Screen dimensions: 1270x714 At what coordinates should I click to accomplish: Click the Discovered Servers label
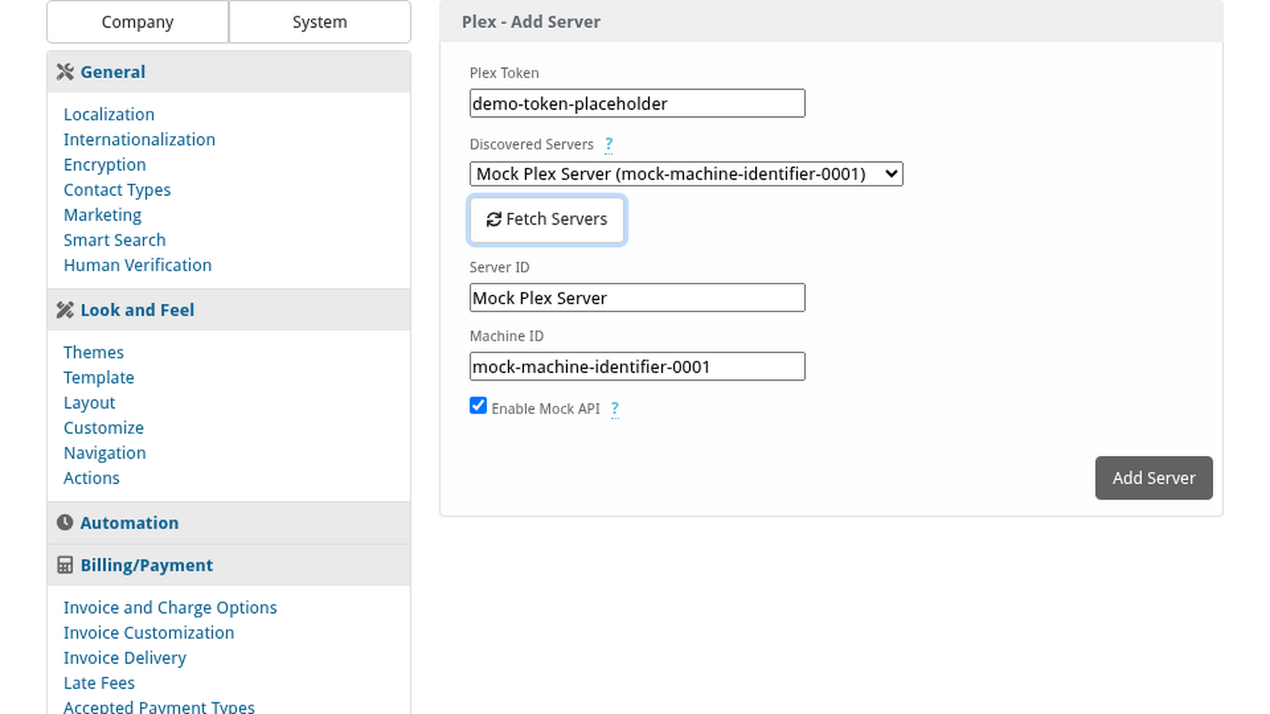[x=532, y=145]
